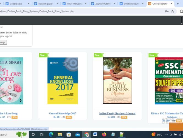Open the notepad-style app left of the last taskbar icon

(113, 134)
